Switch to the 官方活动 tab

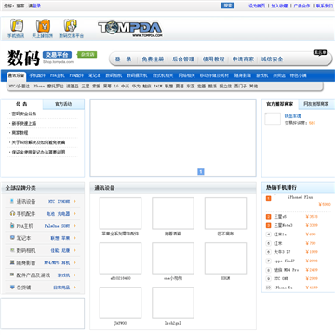(x=63, y=104)
